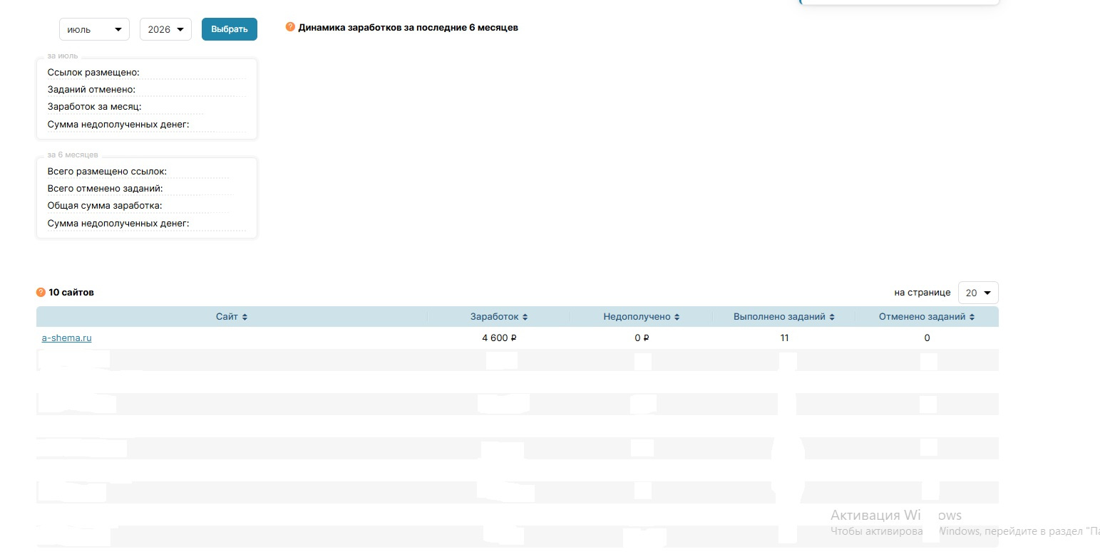Screen dimensions: 1100x554
Task: Select a-shema.ru cancelled tasks value 0
Action: 927,338
